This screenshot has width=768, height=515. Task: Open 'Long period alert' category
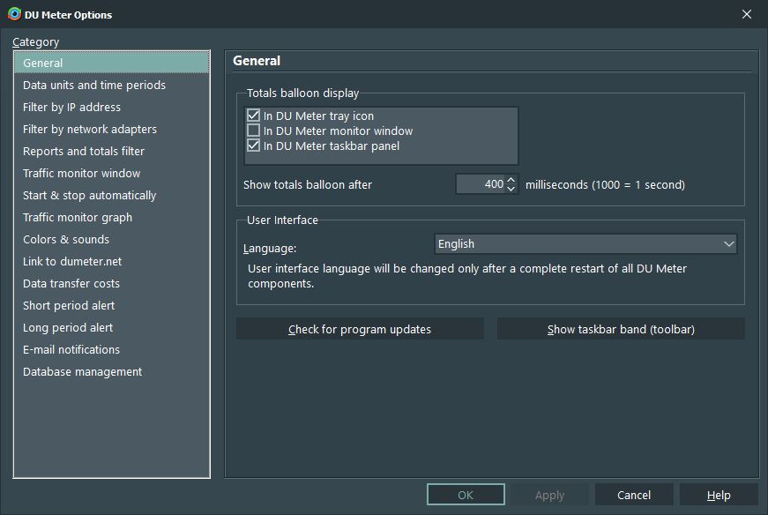tap(112, 328)
